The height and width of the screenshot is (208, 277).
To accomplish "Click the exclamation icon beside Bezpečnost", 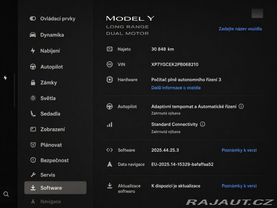I will tap(33, 160).
